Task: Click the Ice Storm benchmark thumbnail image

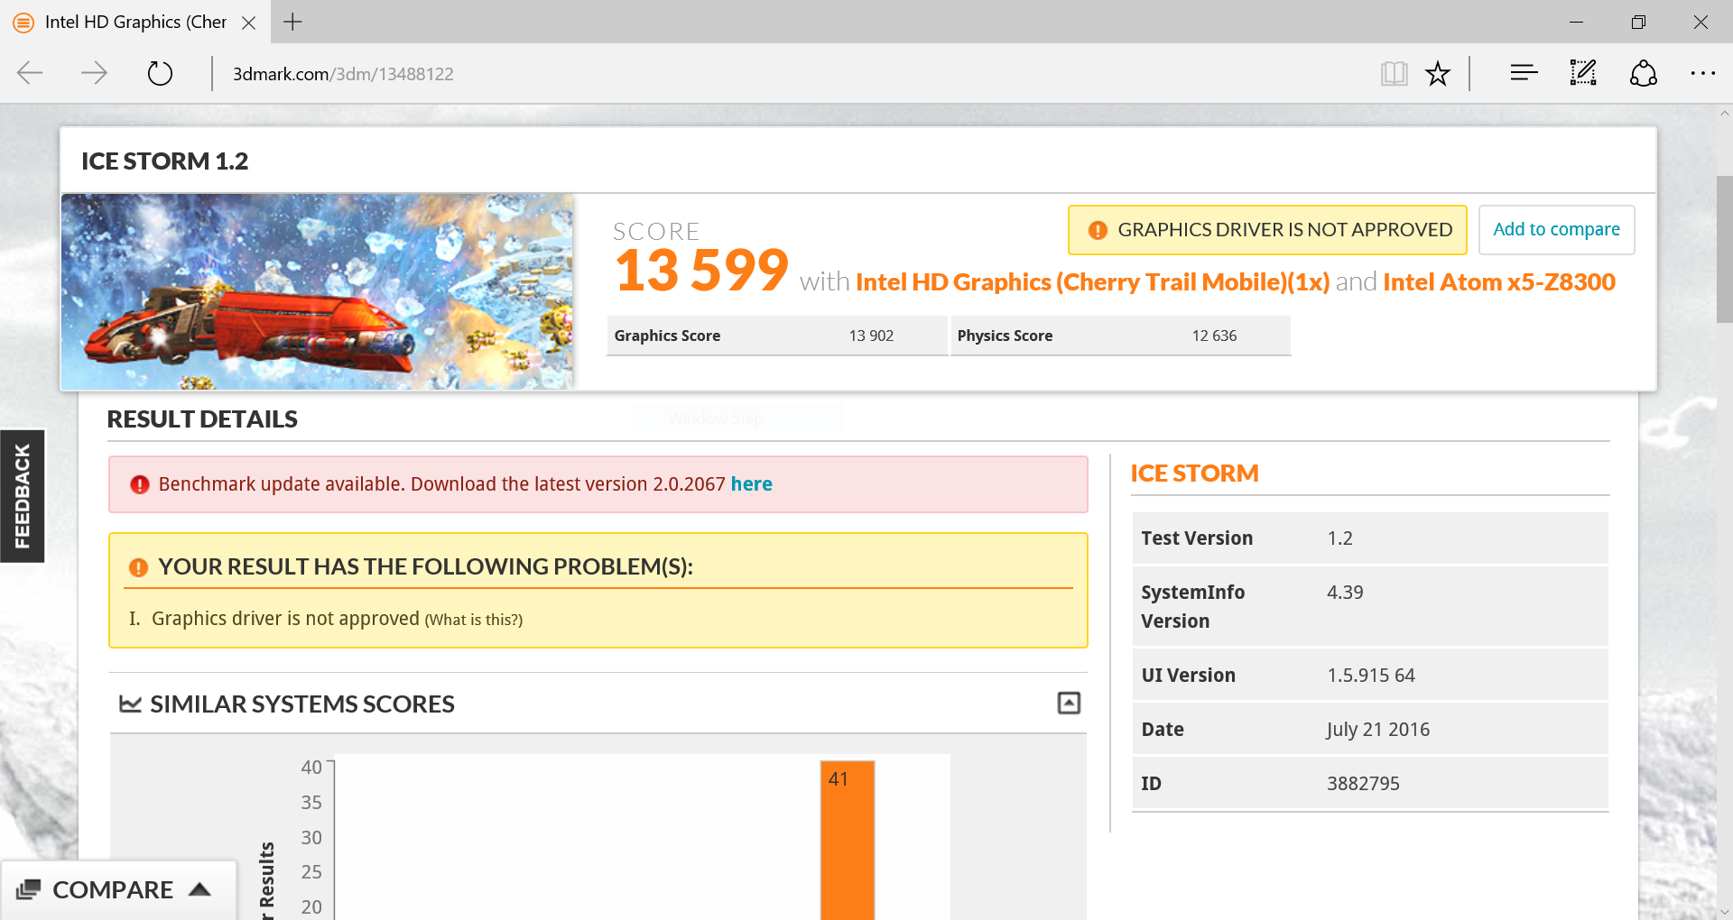Action: 317,290
